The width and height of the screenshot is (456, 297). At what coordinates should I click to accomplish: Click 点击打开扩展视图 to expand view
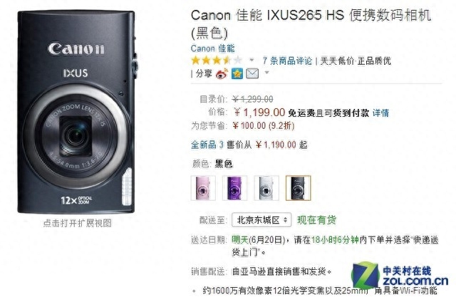[x=77, y=223]
